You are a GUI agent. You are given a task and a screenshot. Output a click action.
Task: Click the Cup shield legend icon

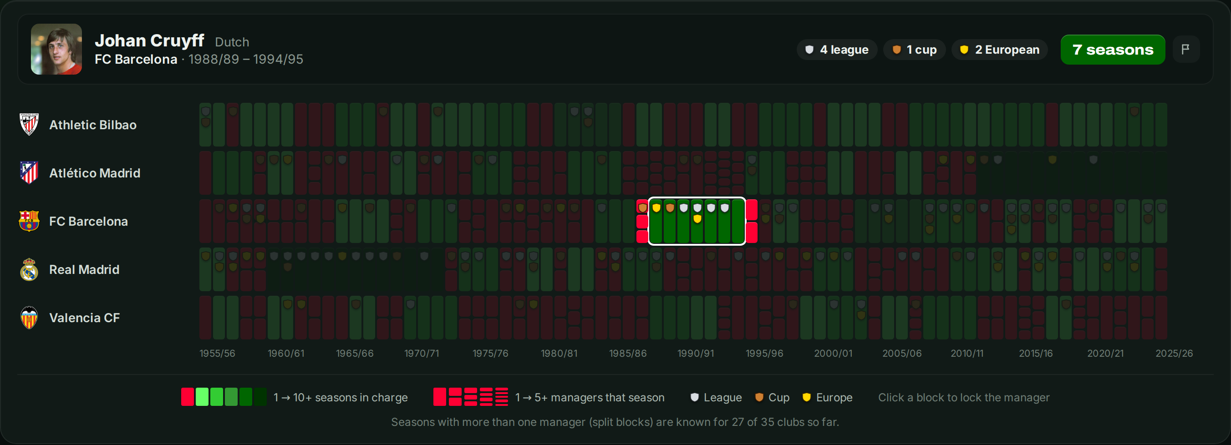coord(759,397)
